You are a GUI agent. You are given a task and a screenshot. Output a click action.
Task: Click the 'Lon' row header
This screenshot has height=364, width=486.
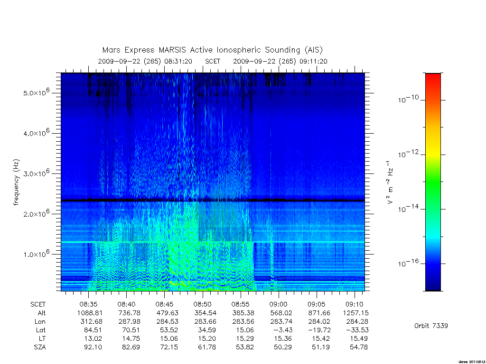(x=40, y=322)
